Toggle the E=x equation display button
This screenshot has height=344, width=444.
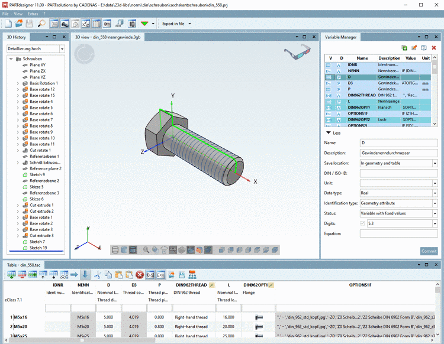[x=160, y=274]
